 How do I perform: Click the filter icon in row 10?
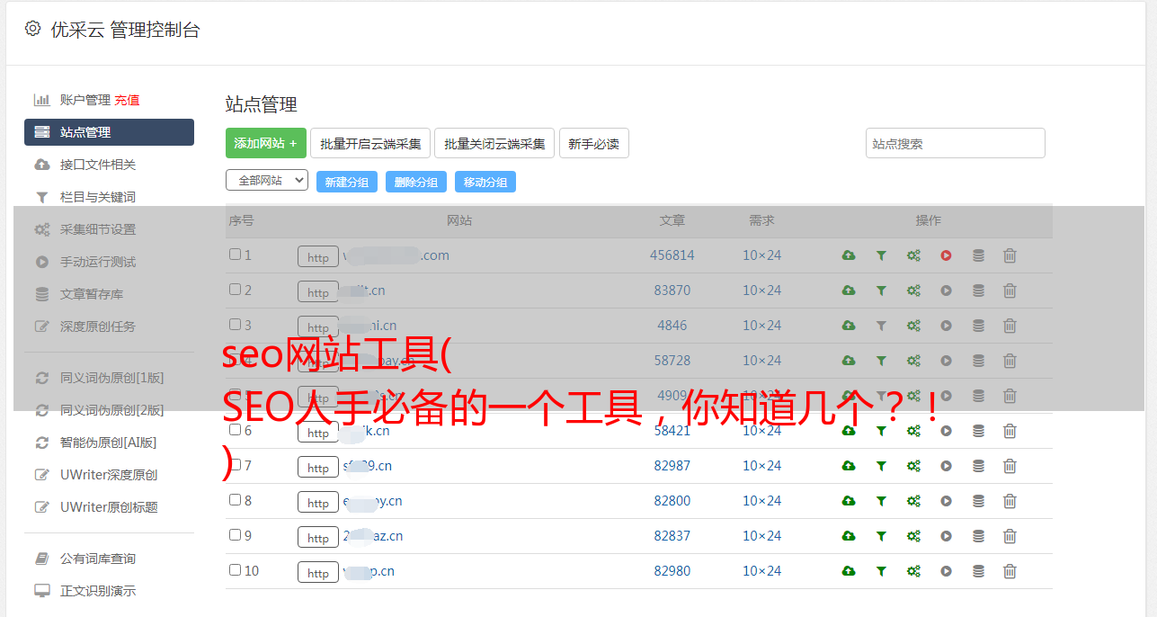coord(881,571)
